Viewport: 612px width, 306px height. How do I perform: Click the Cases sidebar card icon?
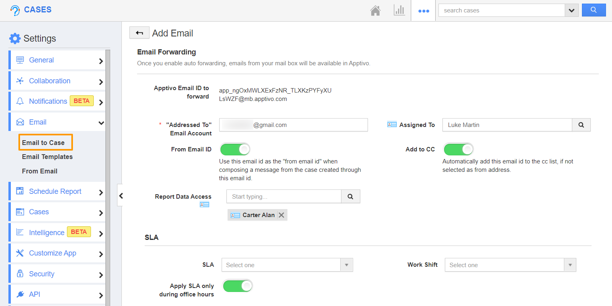coord(20,212)
